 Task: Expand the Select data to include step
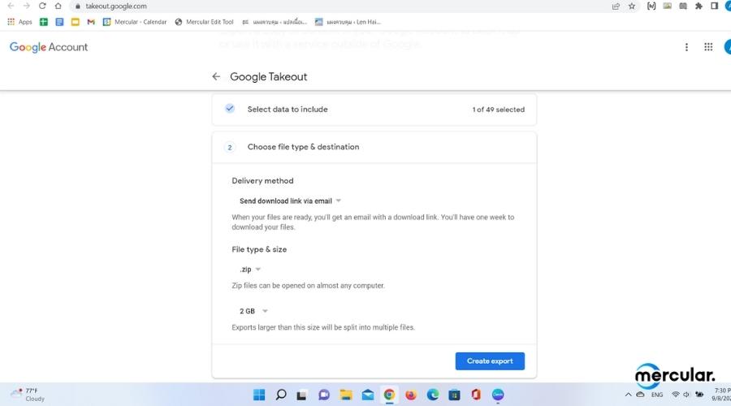click(x=374, y=110)
